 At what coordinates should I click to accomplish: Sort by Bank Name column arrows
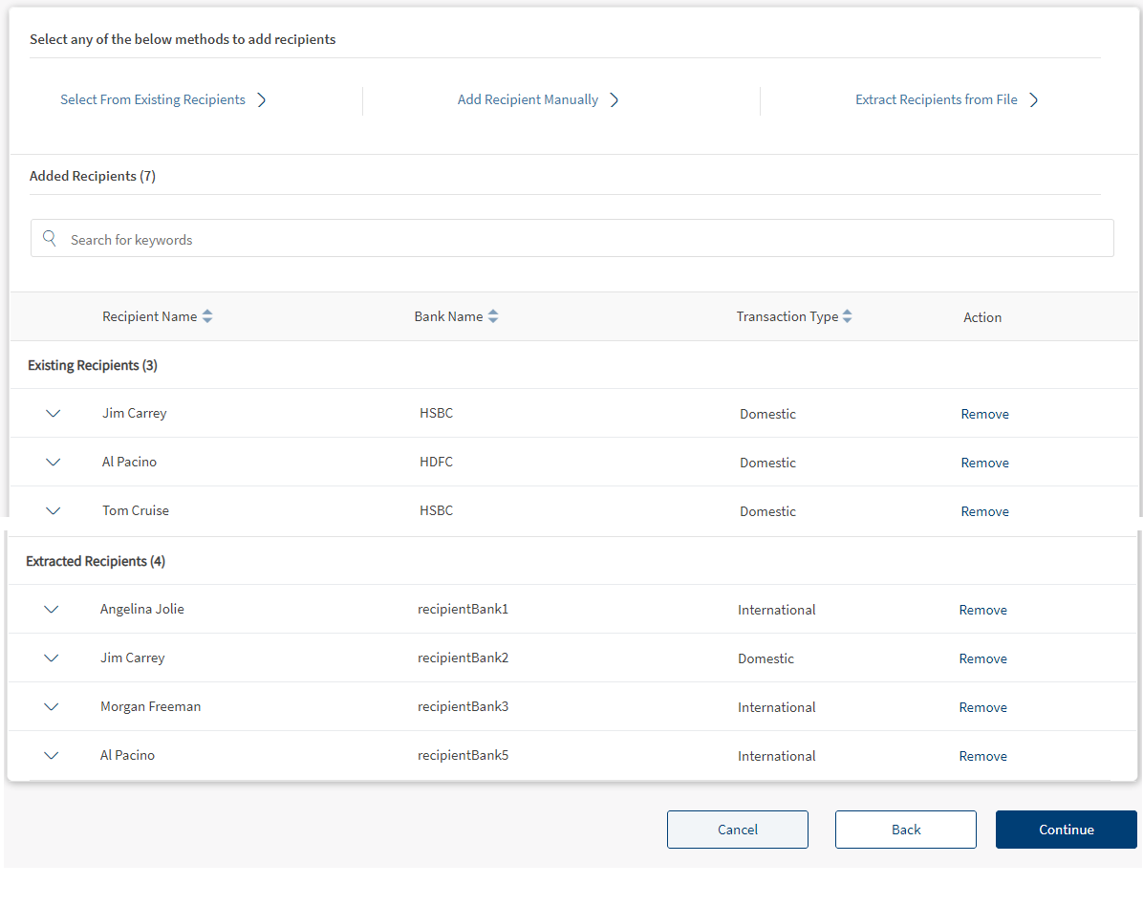pos(493,316)
